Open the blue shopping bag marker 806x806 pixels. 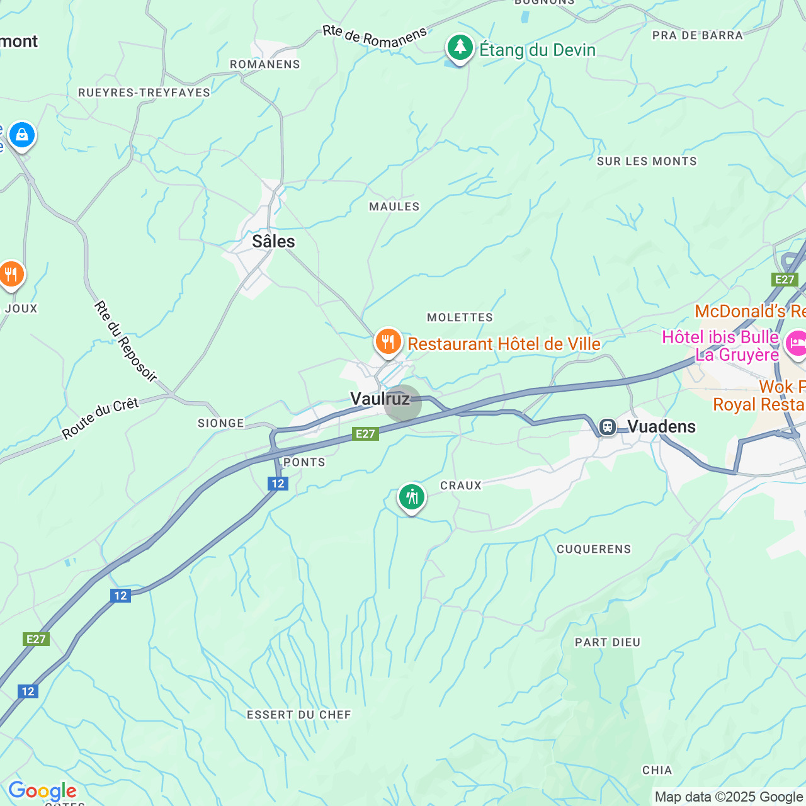pos(22,136)
